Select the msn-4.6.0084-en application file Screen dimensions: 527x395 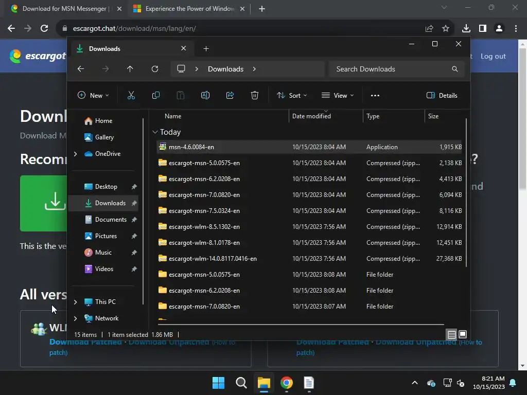309,147
